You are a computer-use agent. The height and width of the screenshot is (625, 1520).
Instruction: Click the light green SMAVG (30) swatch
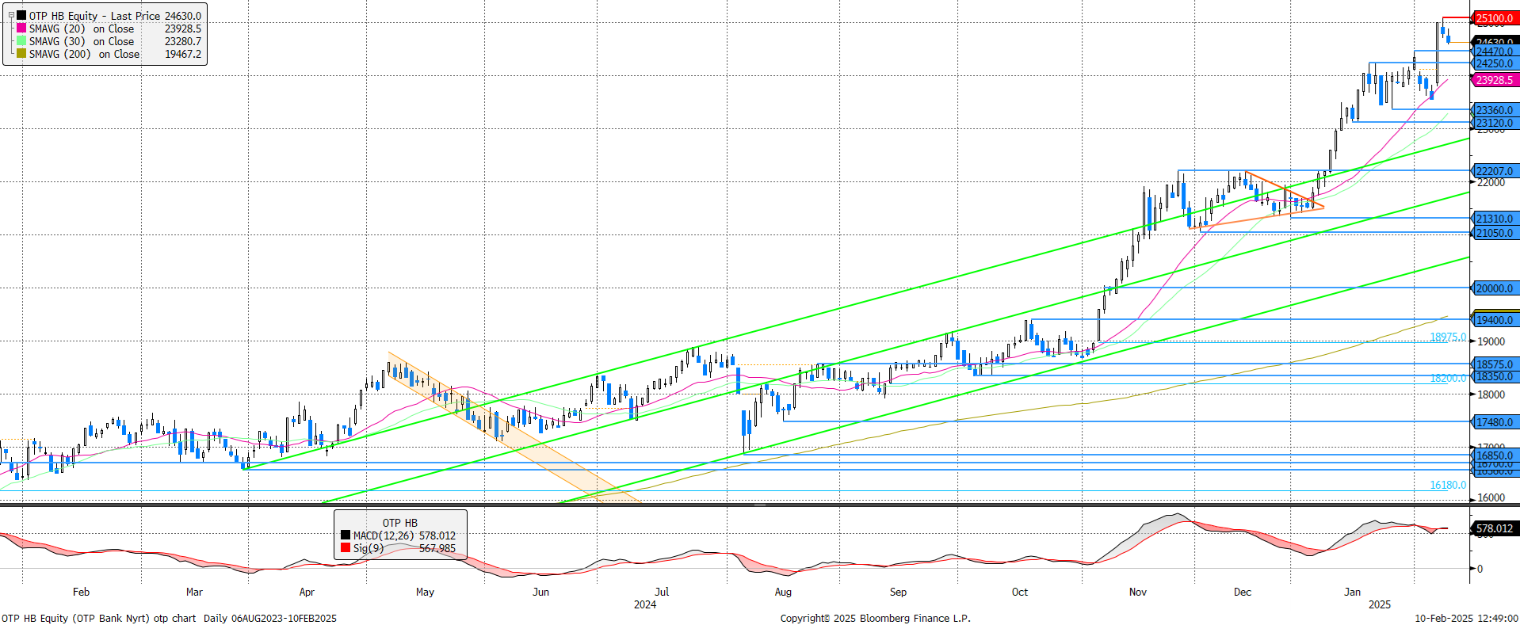point(21,40)
